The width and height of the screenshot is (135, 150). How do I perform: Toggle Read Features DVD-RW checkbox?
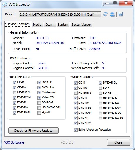14,107
